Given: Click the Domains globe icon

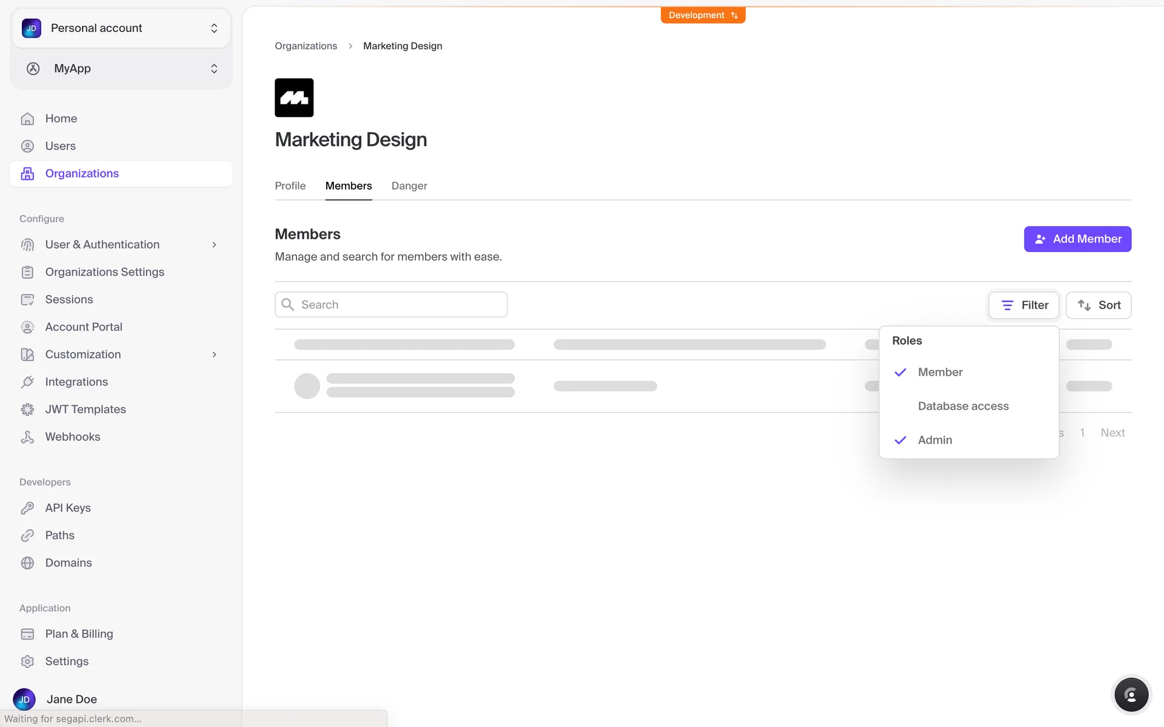Looking at the screenshot, I should coord(27,563).
